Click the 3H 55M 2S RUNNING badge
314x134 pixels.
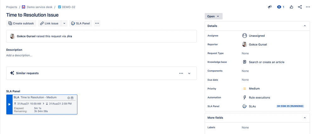tap(290, 106)
